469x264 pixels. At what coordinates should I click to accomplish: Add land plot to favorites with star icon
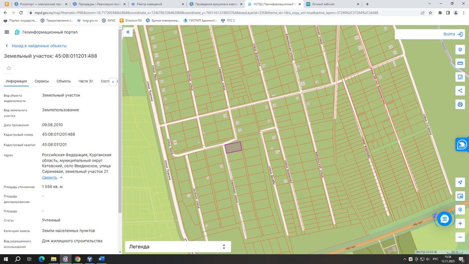pos(9,68)
